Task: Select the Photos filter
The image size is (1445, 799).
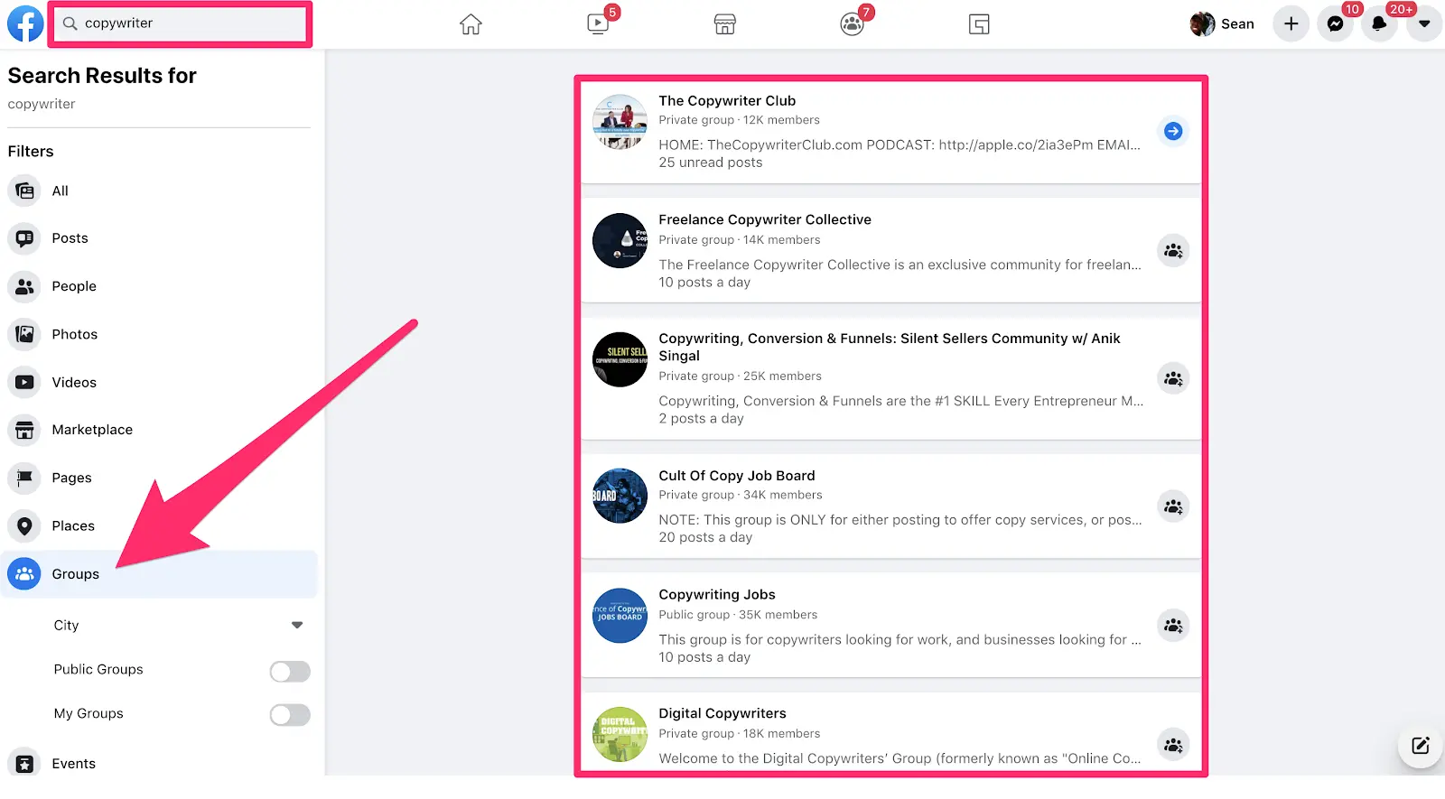Action: (159, 334)
